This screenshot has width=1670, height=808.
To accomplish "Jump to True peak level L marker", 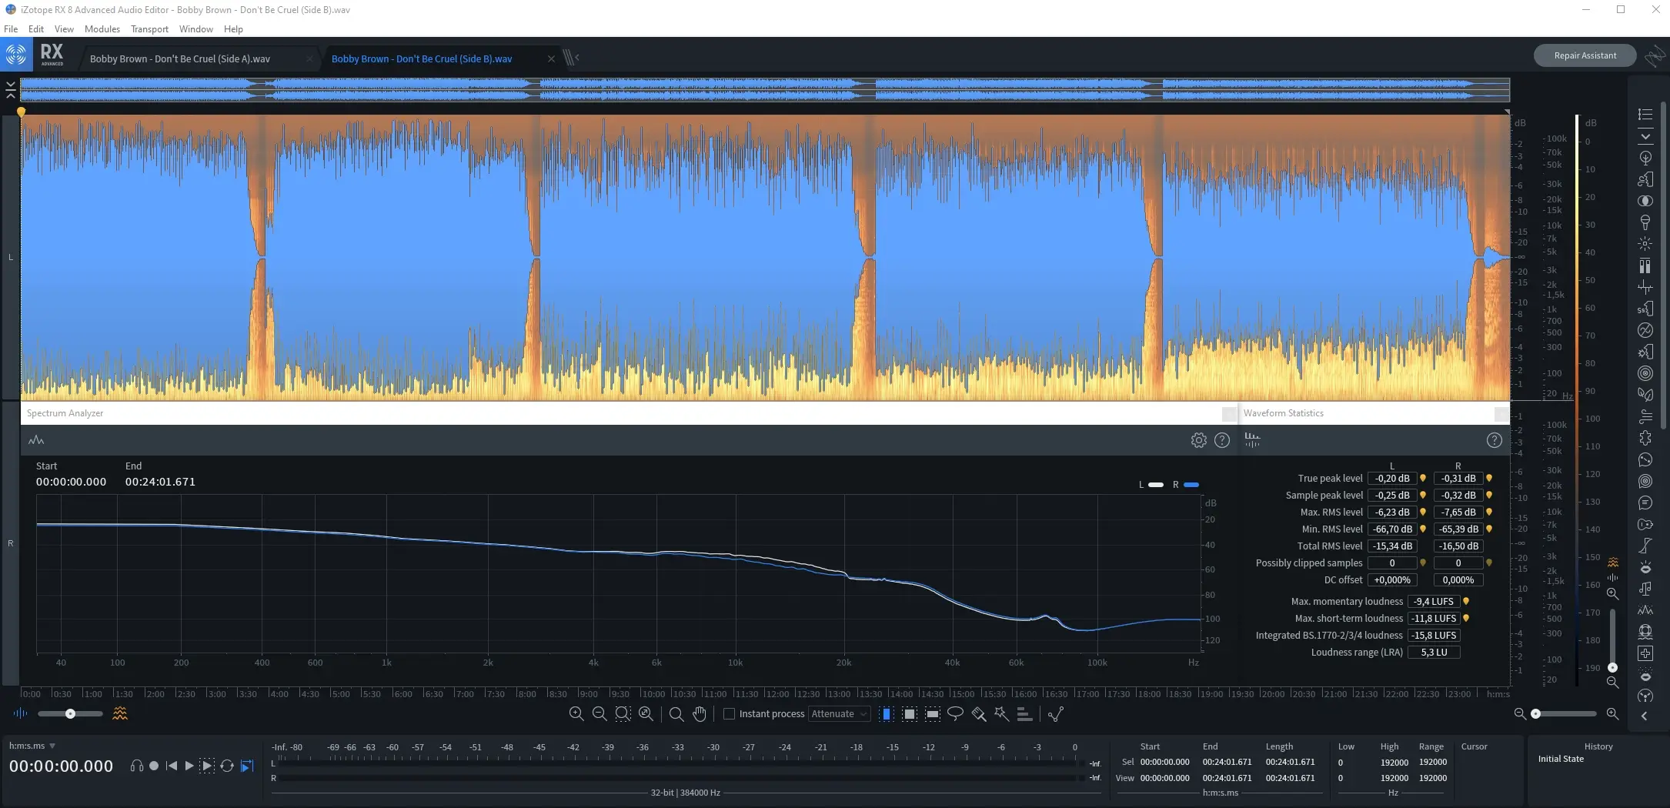I will tap(1423, 479).
